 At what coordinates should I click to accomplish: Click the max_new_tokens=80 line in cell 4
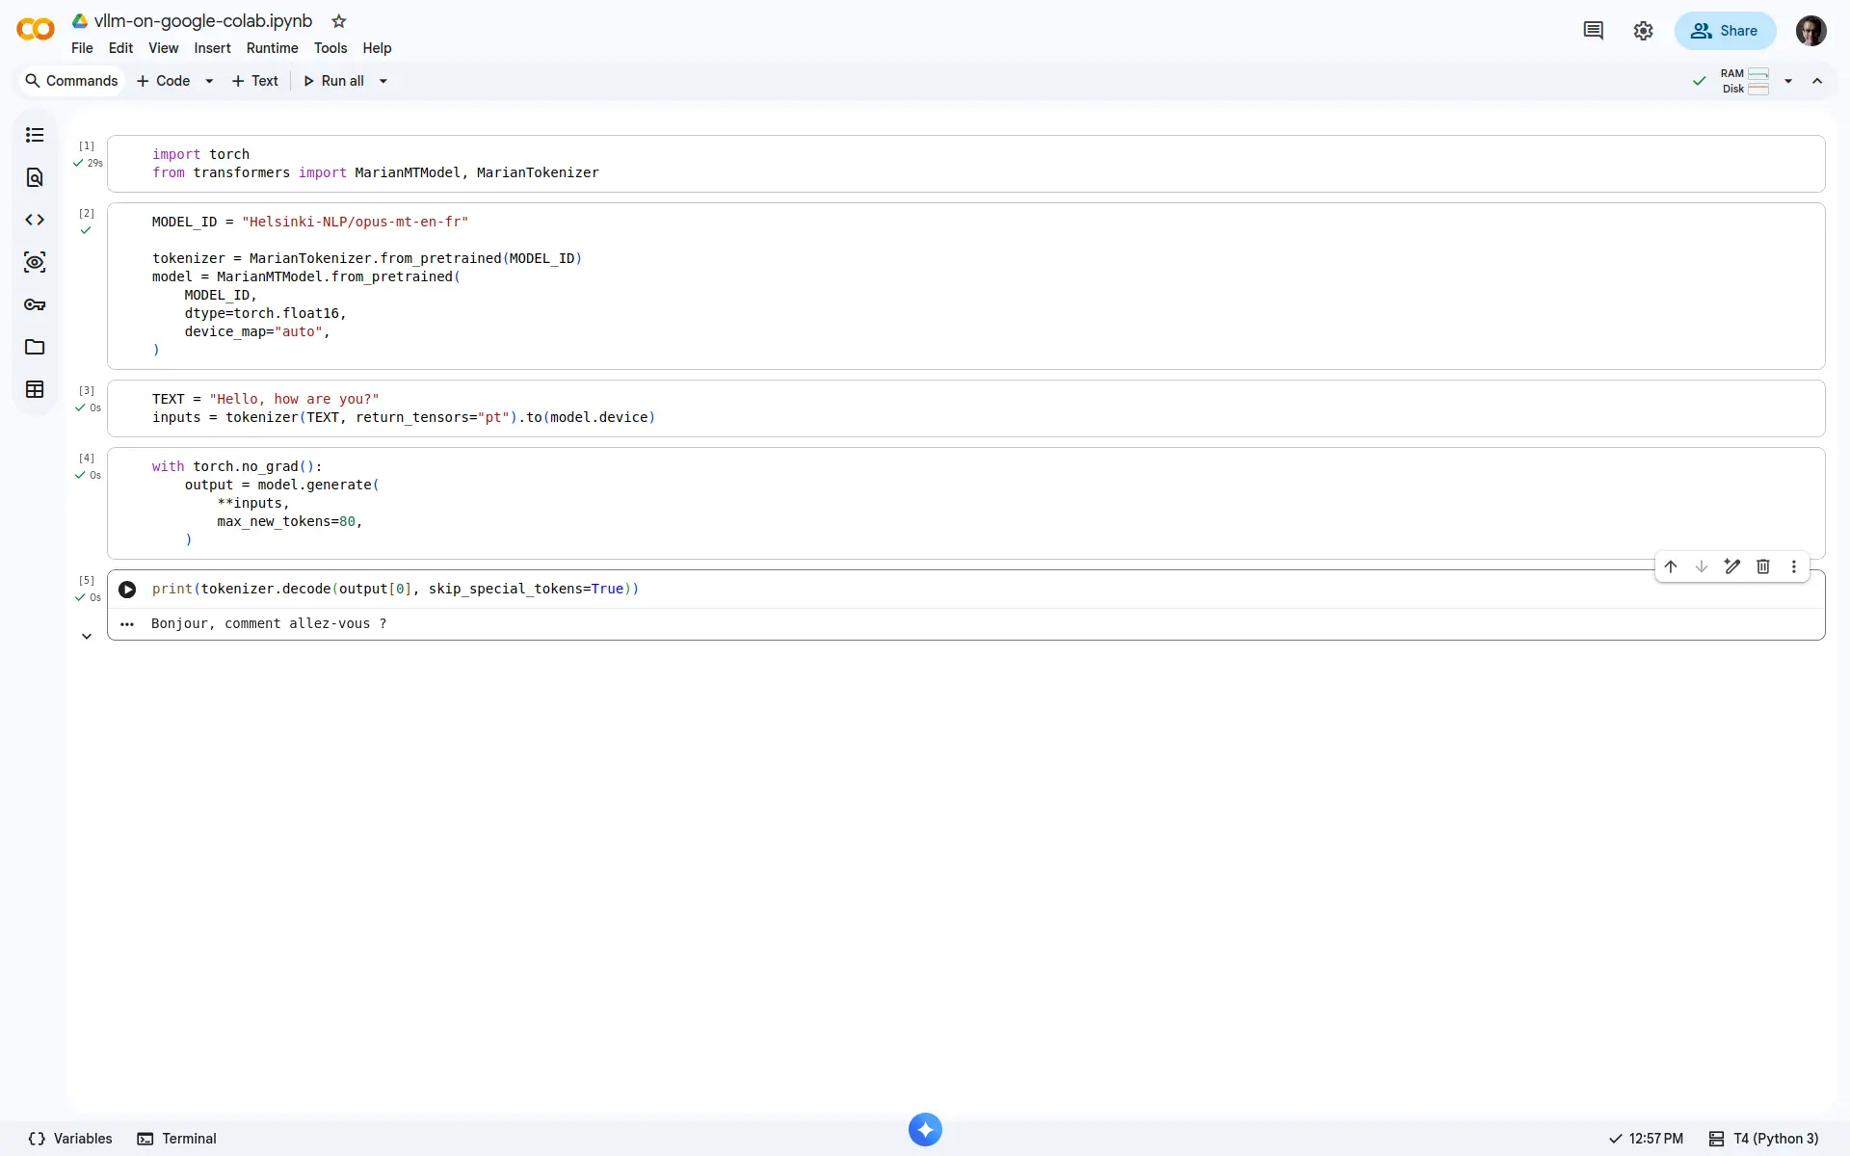point(289,521)
